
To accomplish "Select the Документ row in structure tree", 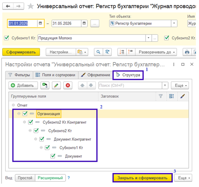I will (74, 156).
